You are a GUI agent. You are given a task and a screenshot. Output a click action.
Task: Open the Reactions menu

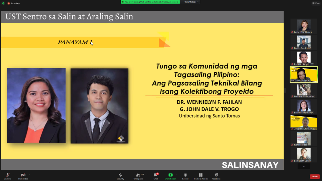click(x=216, y=176)
